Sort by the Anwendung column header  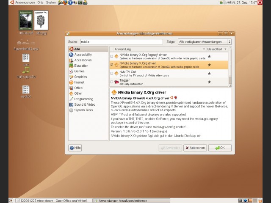point(160,49)
